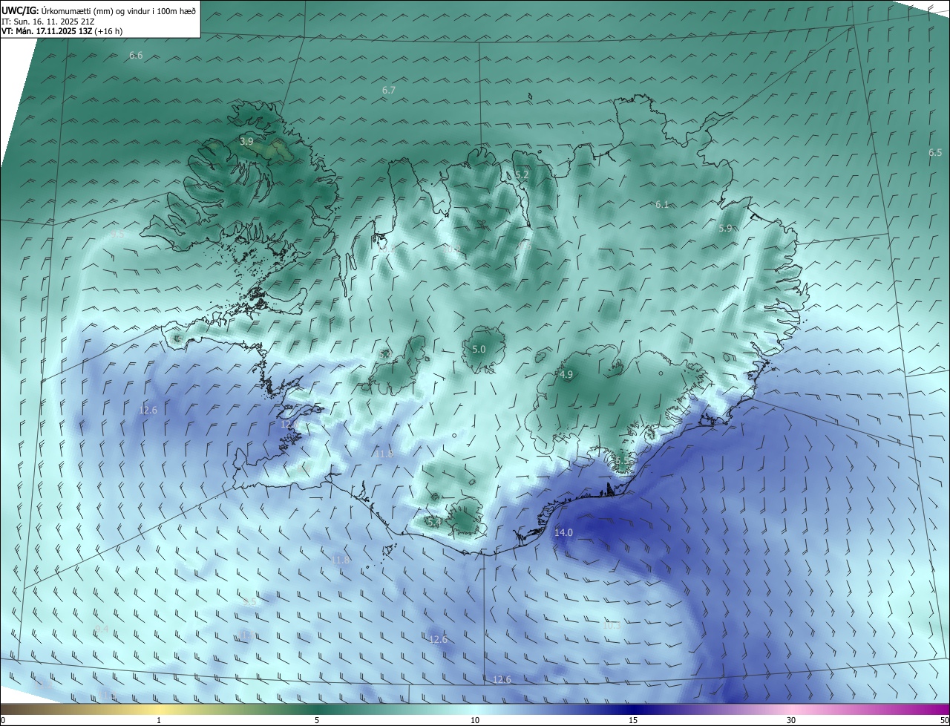Viewport: 950px width, 726px height.
Task: Click the 5.4 label near Eyjafjallajökull
Action: click(x=434, y=522)
